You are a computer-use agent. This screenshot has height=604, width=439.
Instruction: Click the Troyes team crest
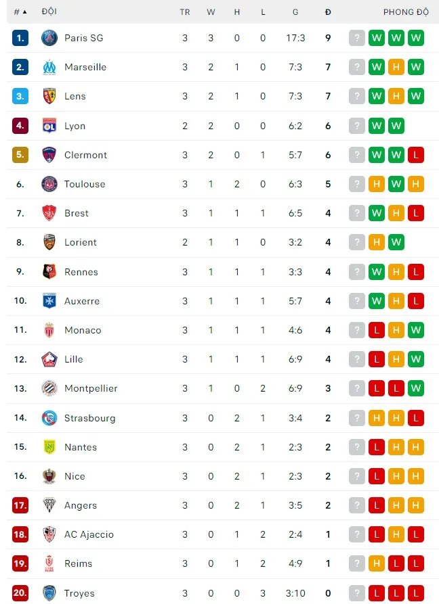pos(49,593)
